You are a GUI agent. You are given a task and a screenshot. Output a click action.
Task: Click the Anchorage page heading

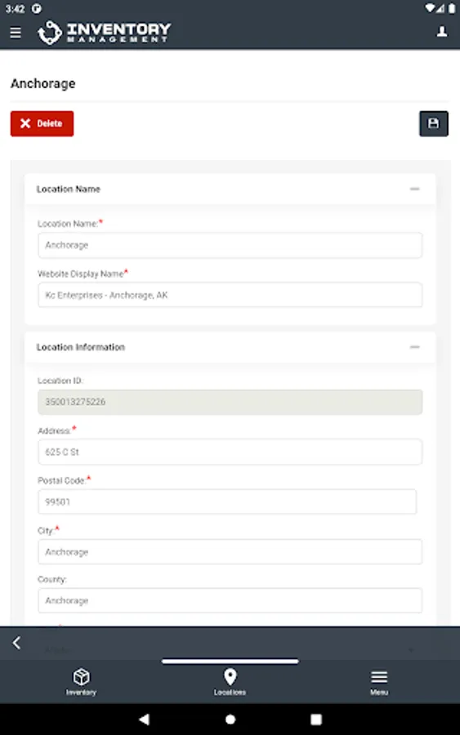[43, 83]
